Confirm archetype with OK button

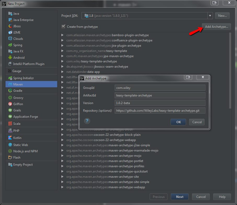178,122
